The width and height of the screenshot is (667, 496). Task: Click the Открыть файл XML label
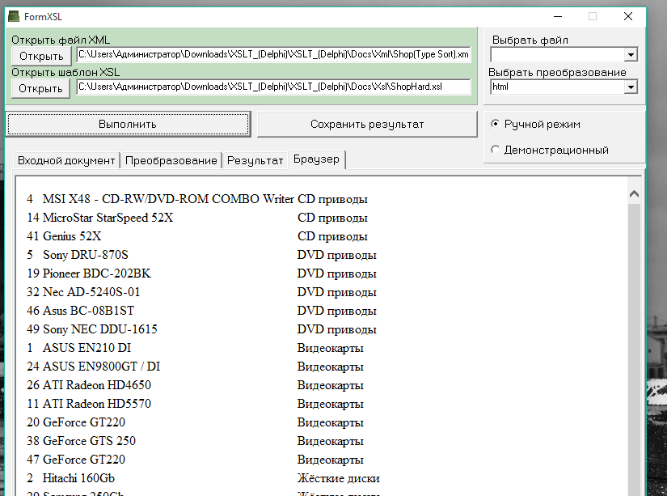61,40
